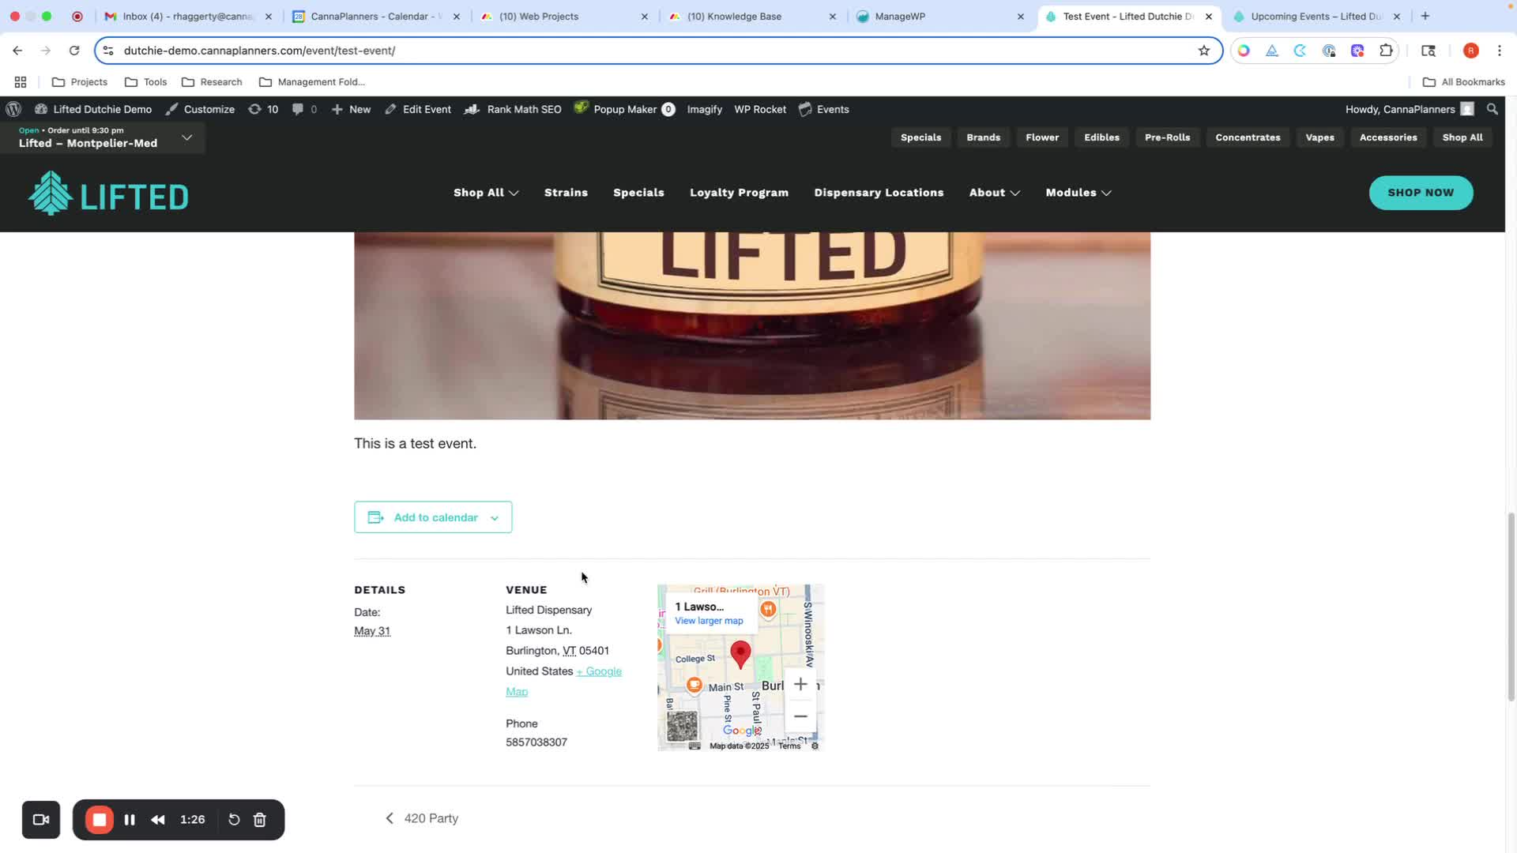
Task: Toggle the recorder camera button
Action: tap(41, 820)
